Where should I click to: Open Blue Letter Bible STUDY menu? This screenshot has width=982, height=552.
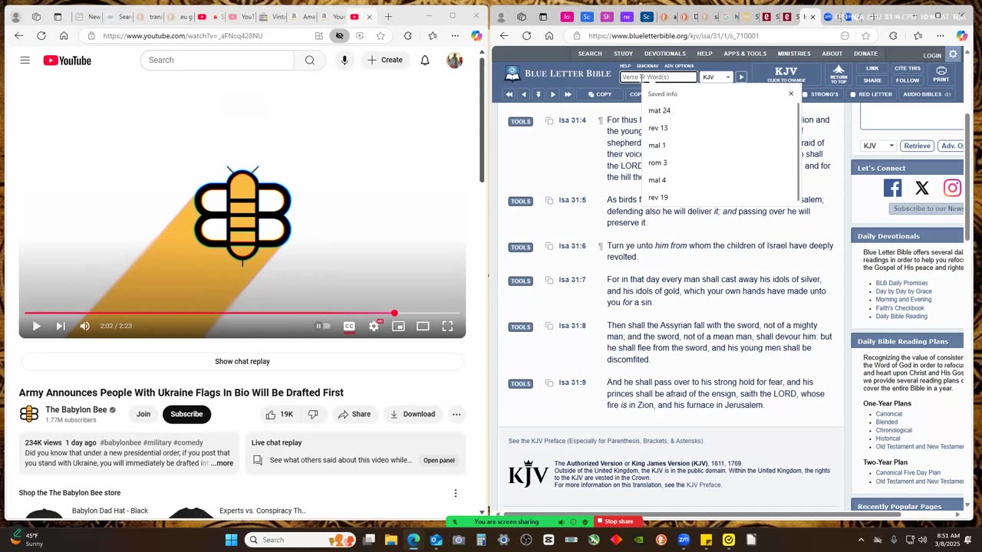[623, 54]
